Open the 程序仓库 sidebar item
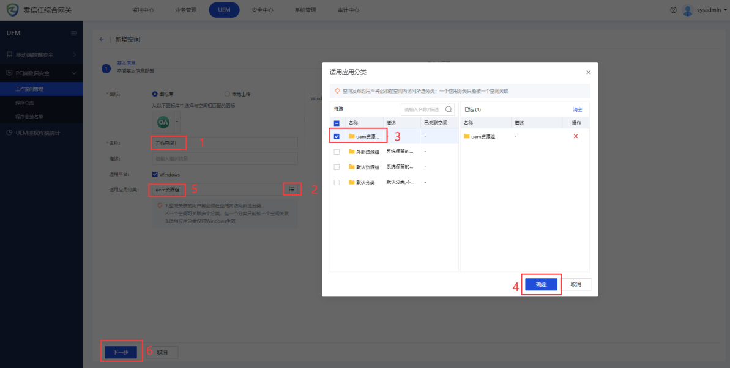The height and width of the screenshot is (368, 730). click(25, 103)
